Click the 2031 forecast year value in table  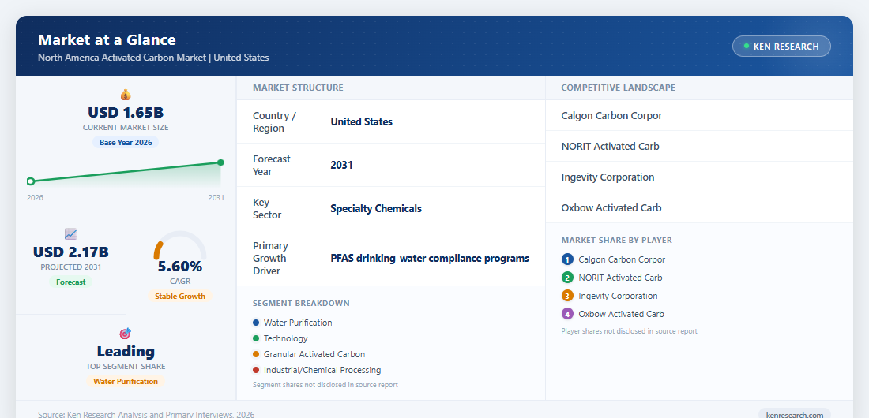click(341, 165)
